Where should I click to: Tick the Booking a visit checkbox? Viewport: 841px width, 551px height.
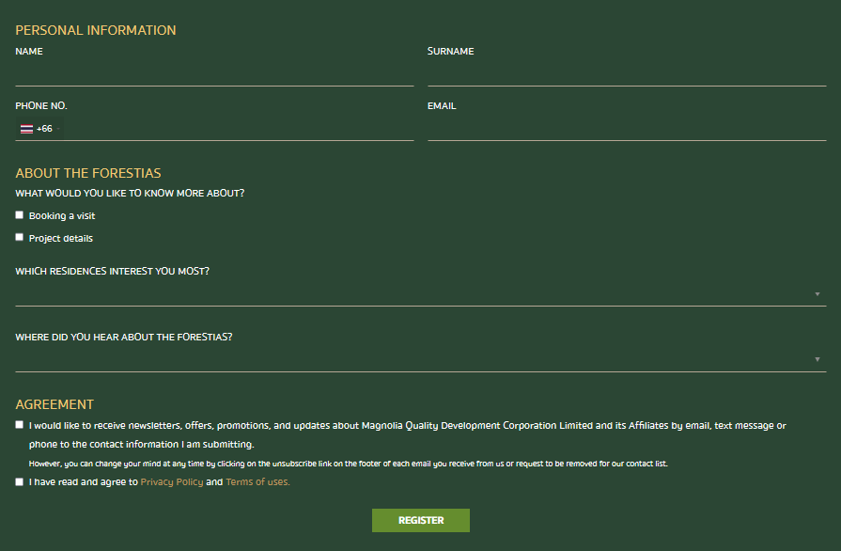pos(20,215)
